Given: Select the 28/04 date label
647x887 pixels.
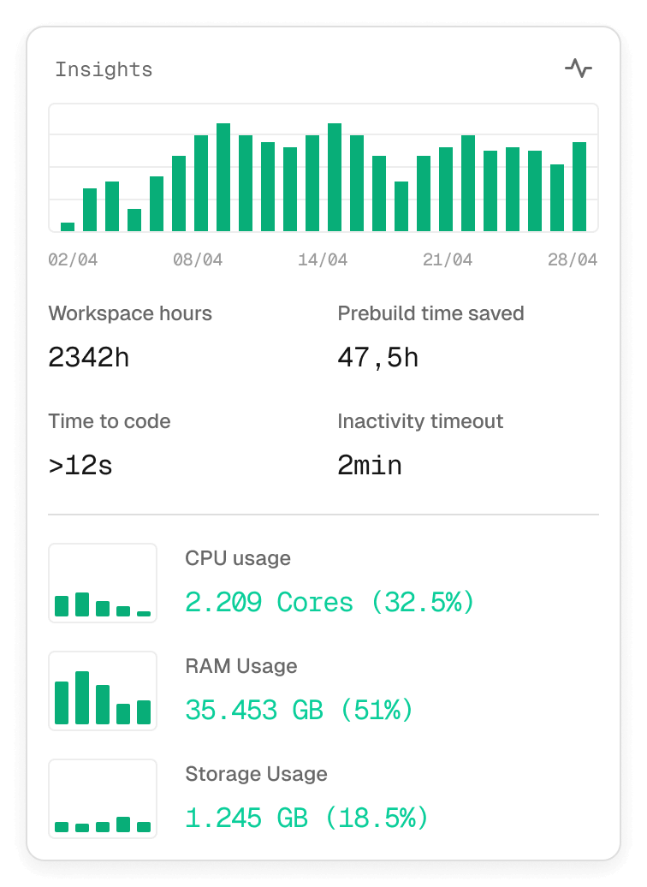Looking at the screenshot, I should coord(573,260).
